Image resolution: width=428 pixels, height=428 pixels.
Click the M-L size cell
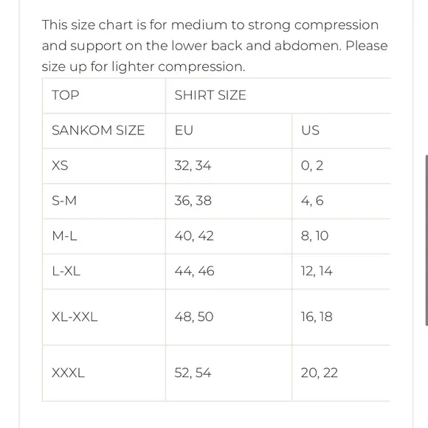pyautogui.click(x=104, y=236)
